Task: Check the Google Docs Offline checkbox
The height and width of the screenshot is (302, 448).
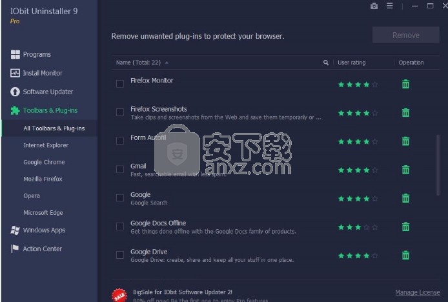Action: coord(120,226)
